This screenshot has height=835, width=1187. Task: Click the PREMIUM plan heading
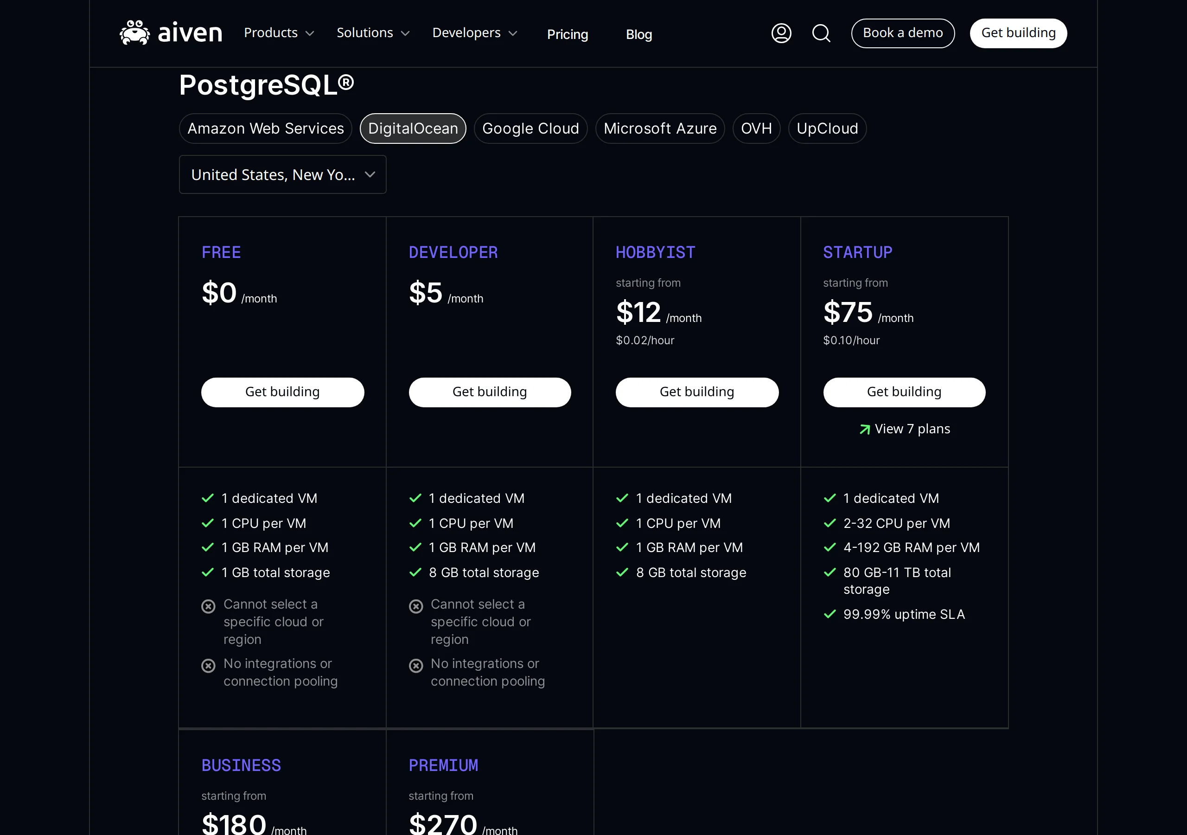(444, 766)
